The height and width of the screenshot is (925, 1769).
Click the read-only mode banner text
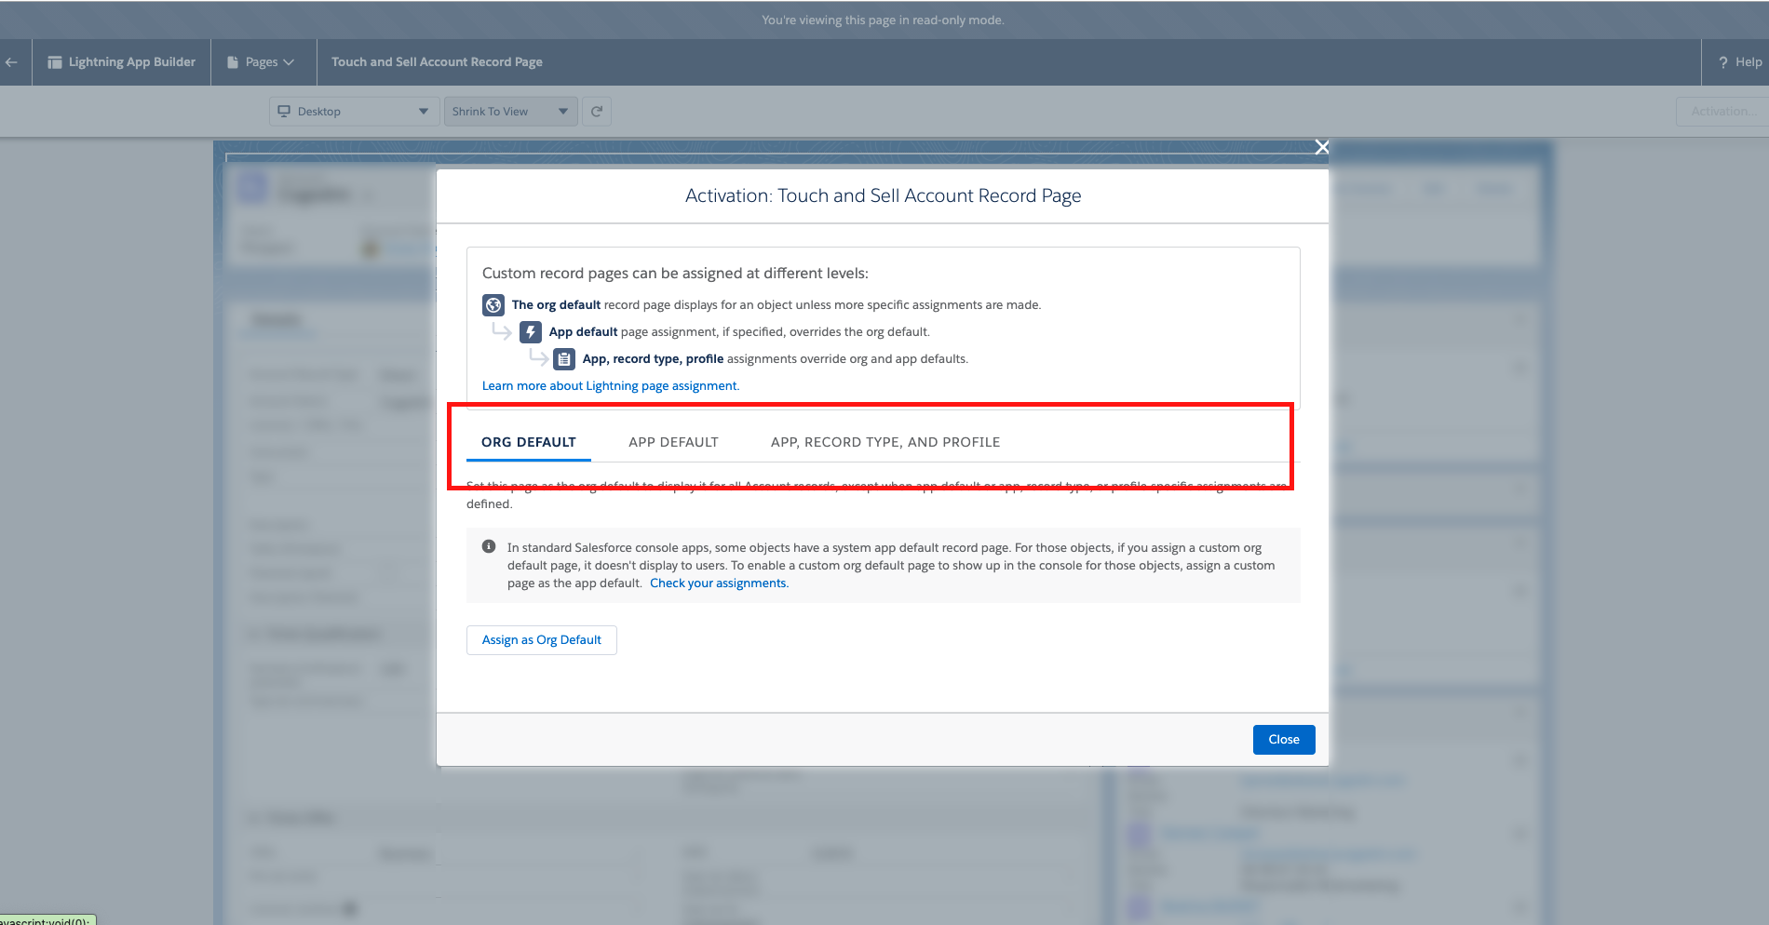883,20
